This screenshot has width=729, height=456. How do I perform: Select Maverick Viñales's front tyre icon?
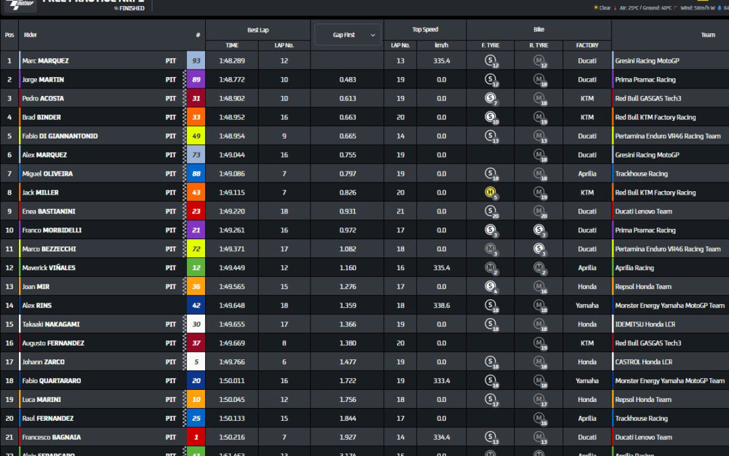491,268
